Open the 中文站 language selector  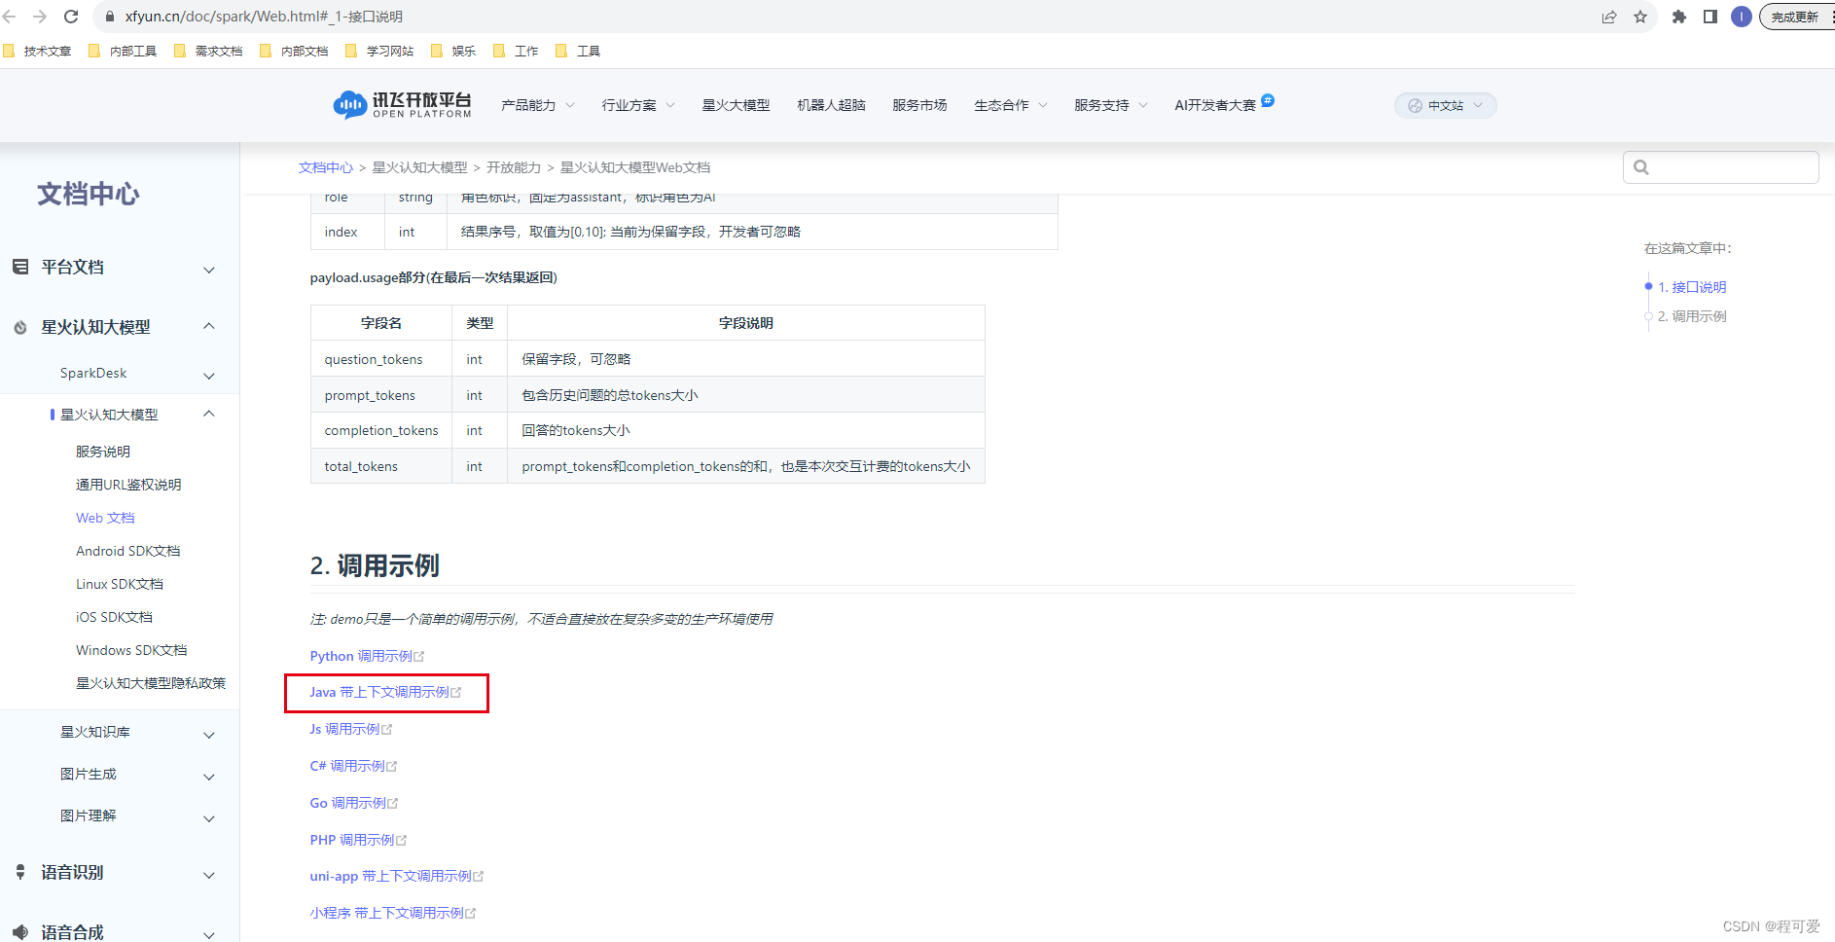1445,105
